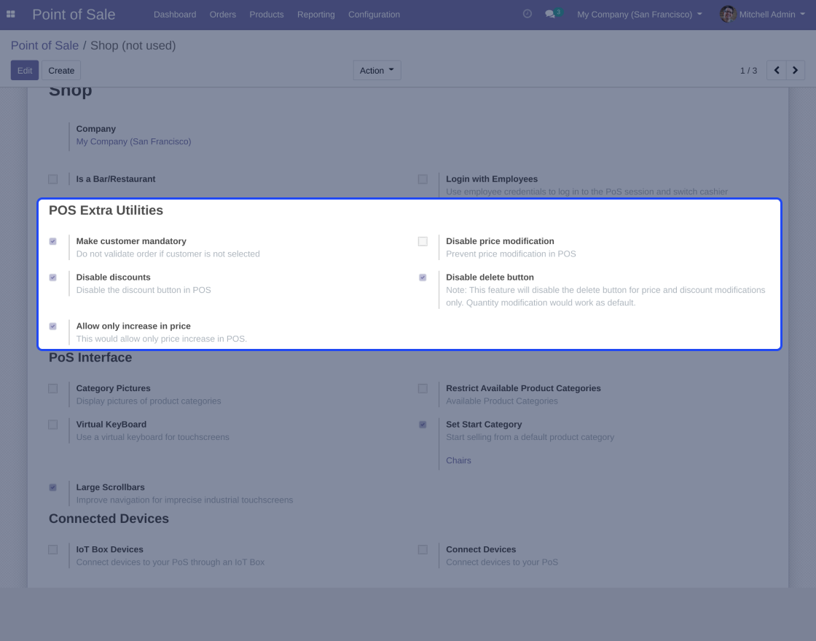Toggle Virtual KeyBoard checkbox
Screen dimensions: 816x641
pyautogui.click(x=53, y=425)
